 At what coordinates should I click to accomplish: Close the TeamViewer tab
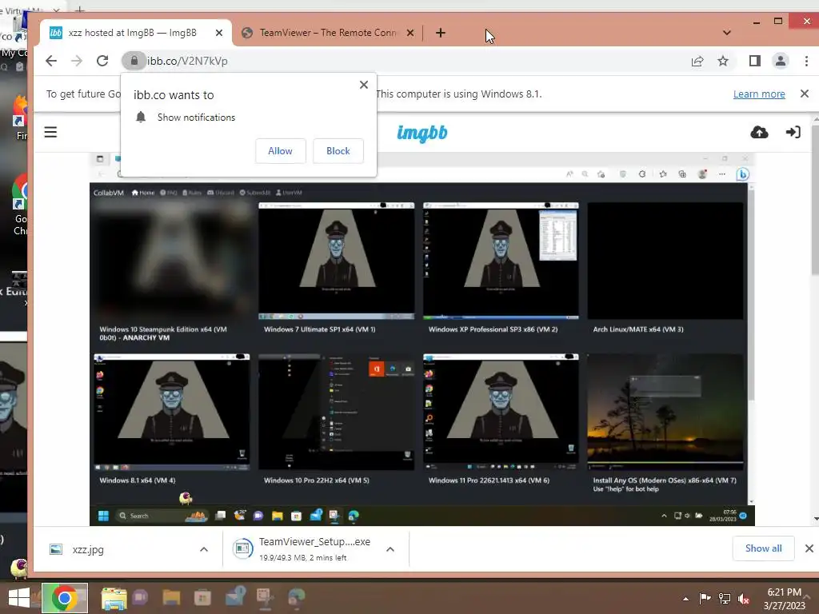[410, 33]
